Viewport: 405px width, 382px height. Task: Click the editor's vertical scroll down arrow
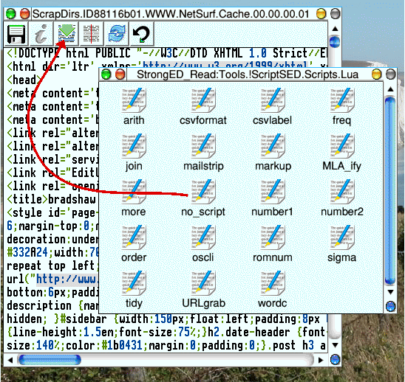click(x=336, y=345)
